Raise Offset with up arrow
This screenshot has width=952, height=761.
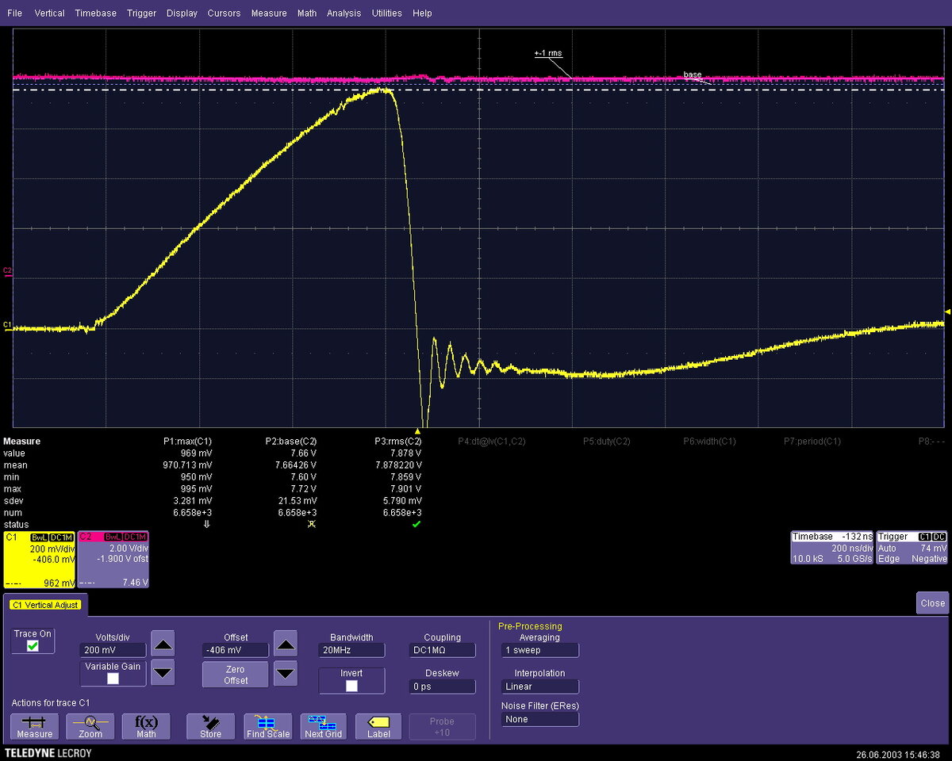[x=286, y=643]
